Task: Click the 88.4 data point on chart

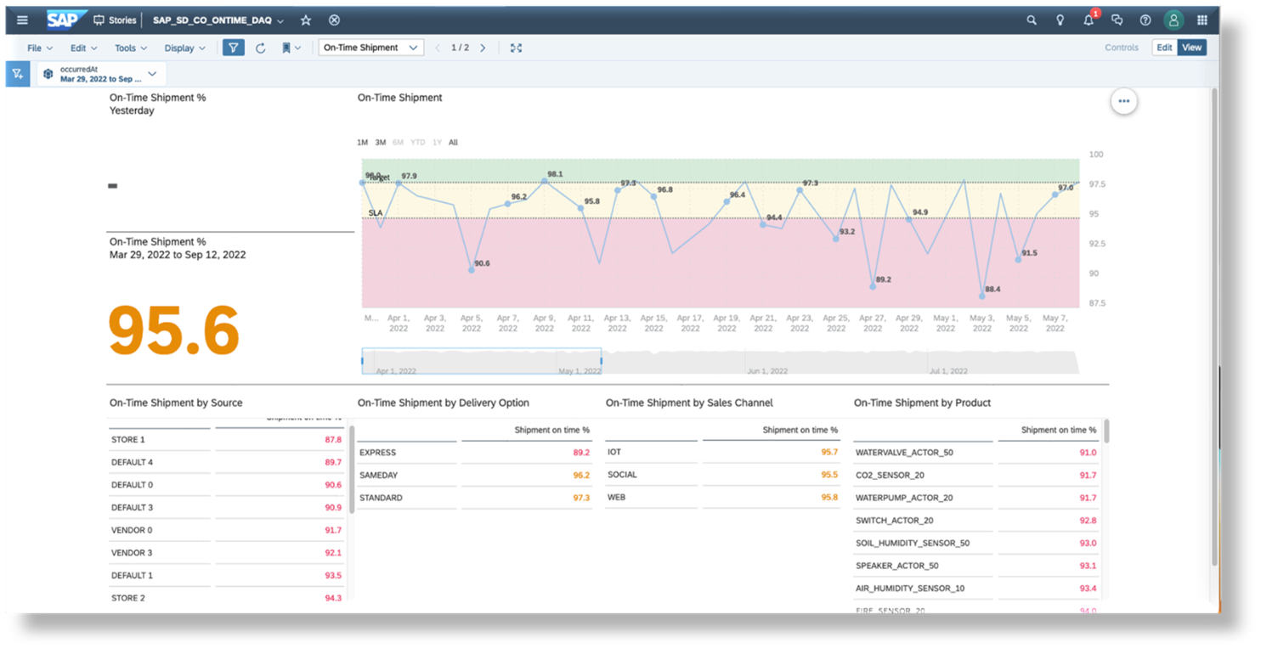Action: coord(982,296)
